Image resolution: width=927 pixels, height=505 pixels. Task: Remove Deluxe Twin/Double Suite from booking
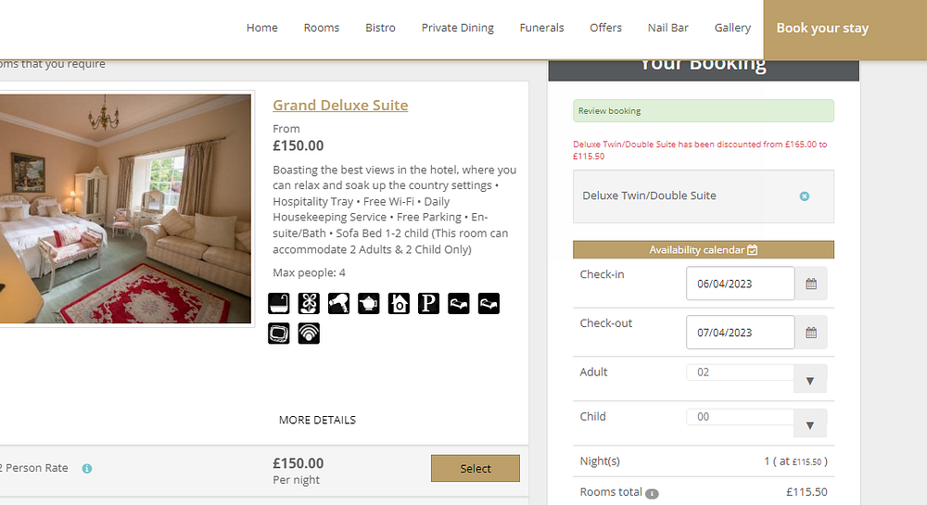click(805, 196)
